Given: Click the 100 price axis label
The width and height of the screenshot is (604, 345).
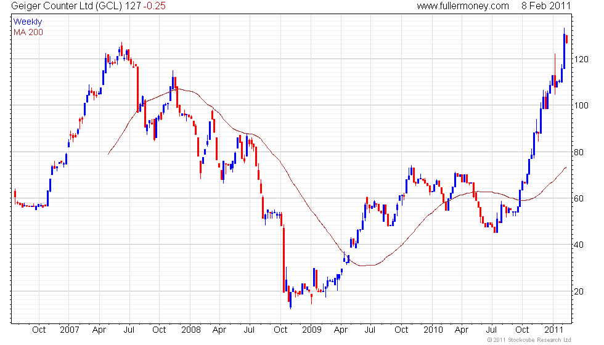Looking at the screenshot, I should pyautogui.click(x=581, y=105).
